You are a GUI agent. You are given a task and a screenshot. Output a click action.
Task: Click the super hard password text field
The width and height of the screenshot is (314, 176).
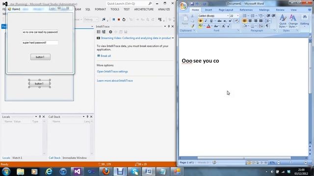tap(40, 43)
